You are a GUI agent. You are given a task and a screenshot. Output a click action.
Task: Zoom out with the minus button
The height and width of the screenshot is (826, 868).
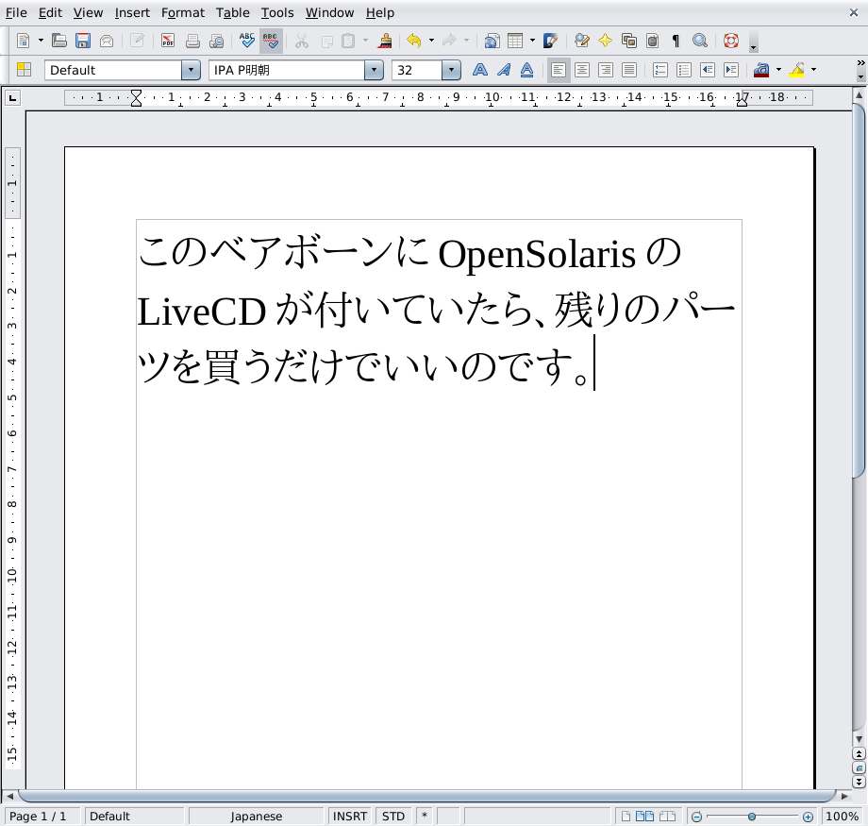click(697, 817)
